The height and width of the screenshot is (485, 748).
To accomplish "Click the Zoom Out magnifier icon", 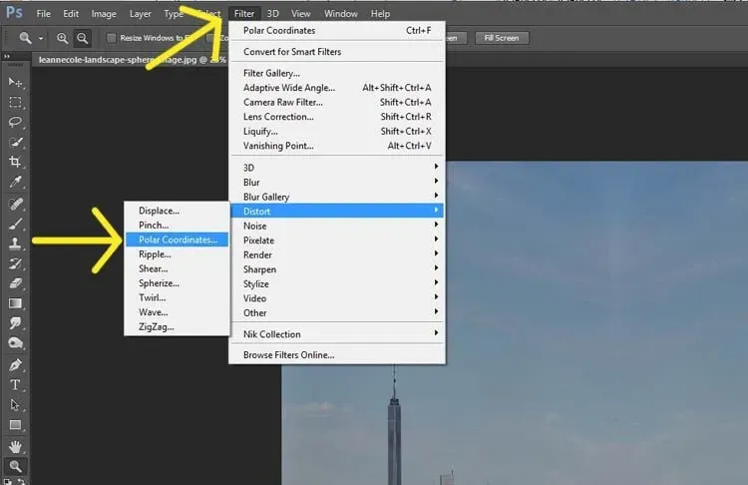I will pos(83,38).
